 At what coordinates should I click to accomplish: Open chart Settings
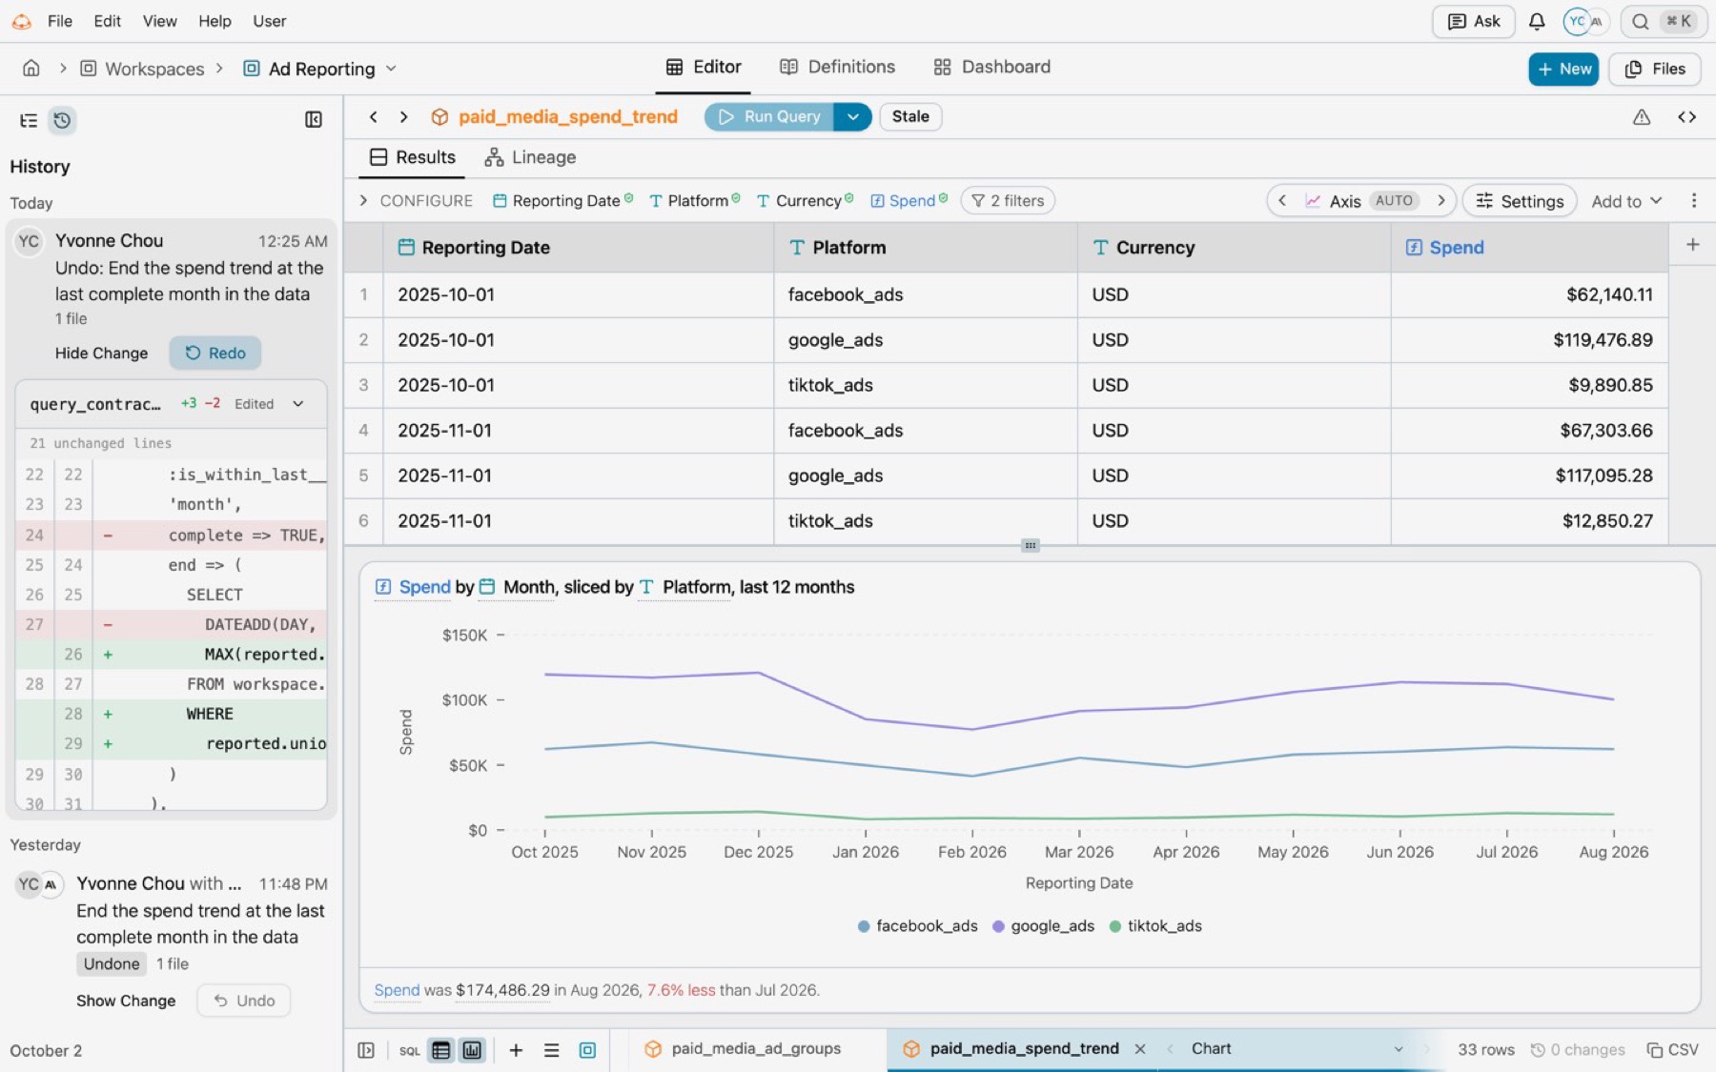(1520, 201)
